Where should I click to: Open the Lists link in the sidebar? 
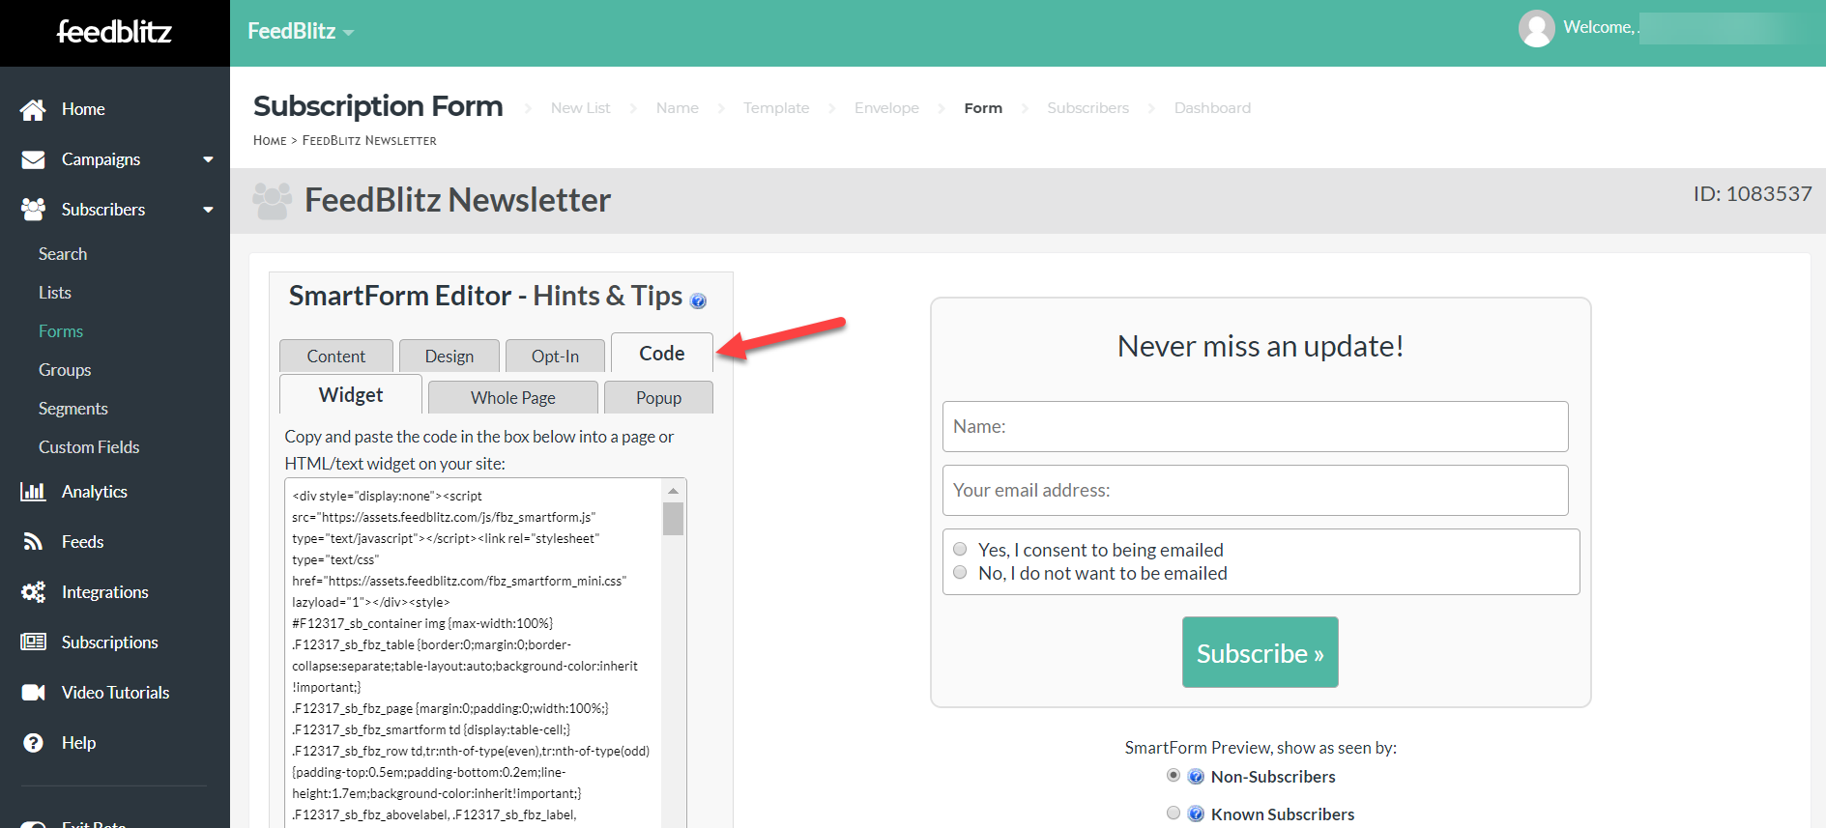[x=55, y=293]
